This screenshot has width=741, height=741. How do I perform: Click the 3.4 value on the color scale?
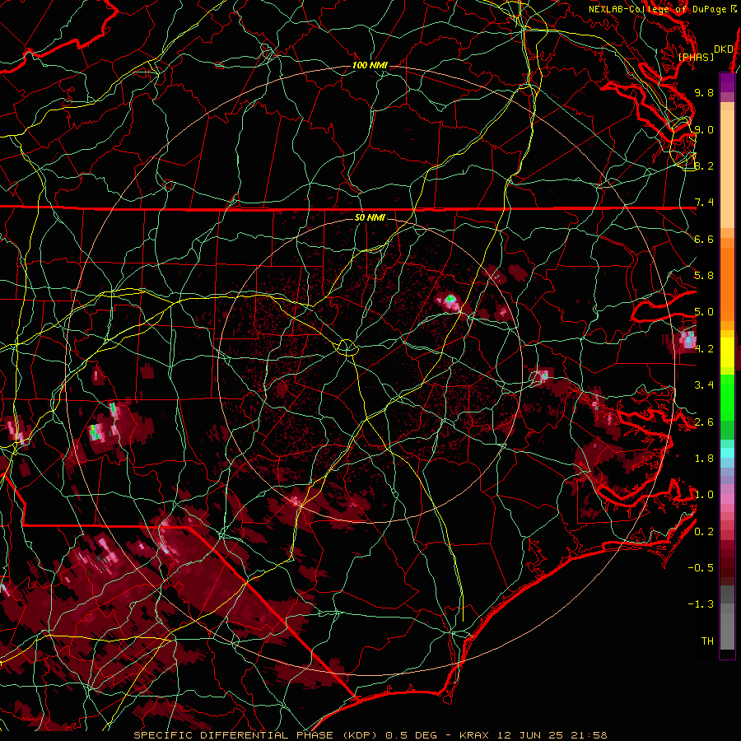pyautogui.click(x=704, y=385)
